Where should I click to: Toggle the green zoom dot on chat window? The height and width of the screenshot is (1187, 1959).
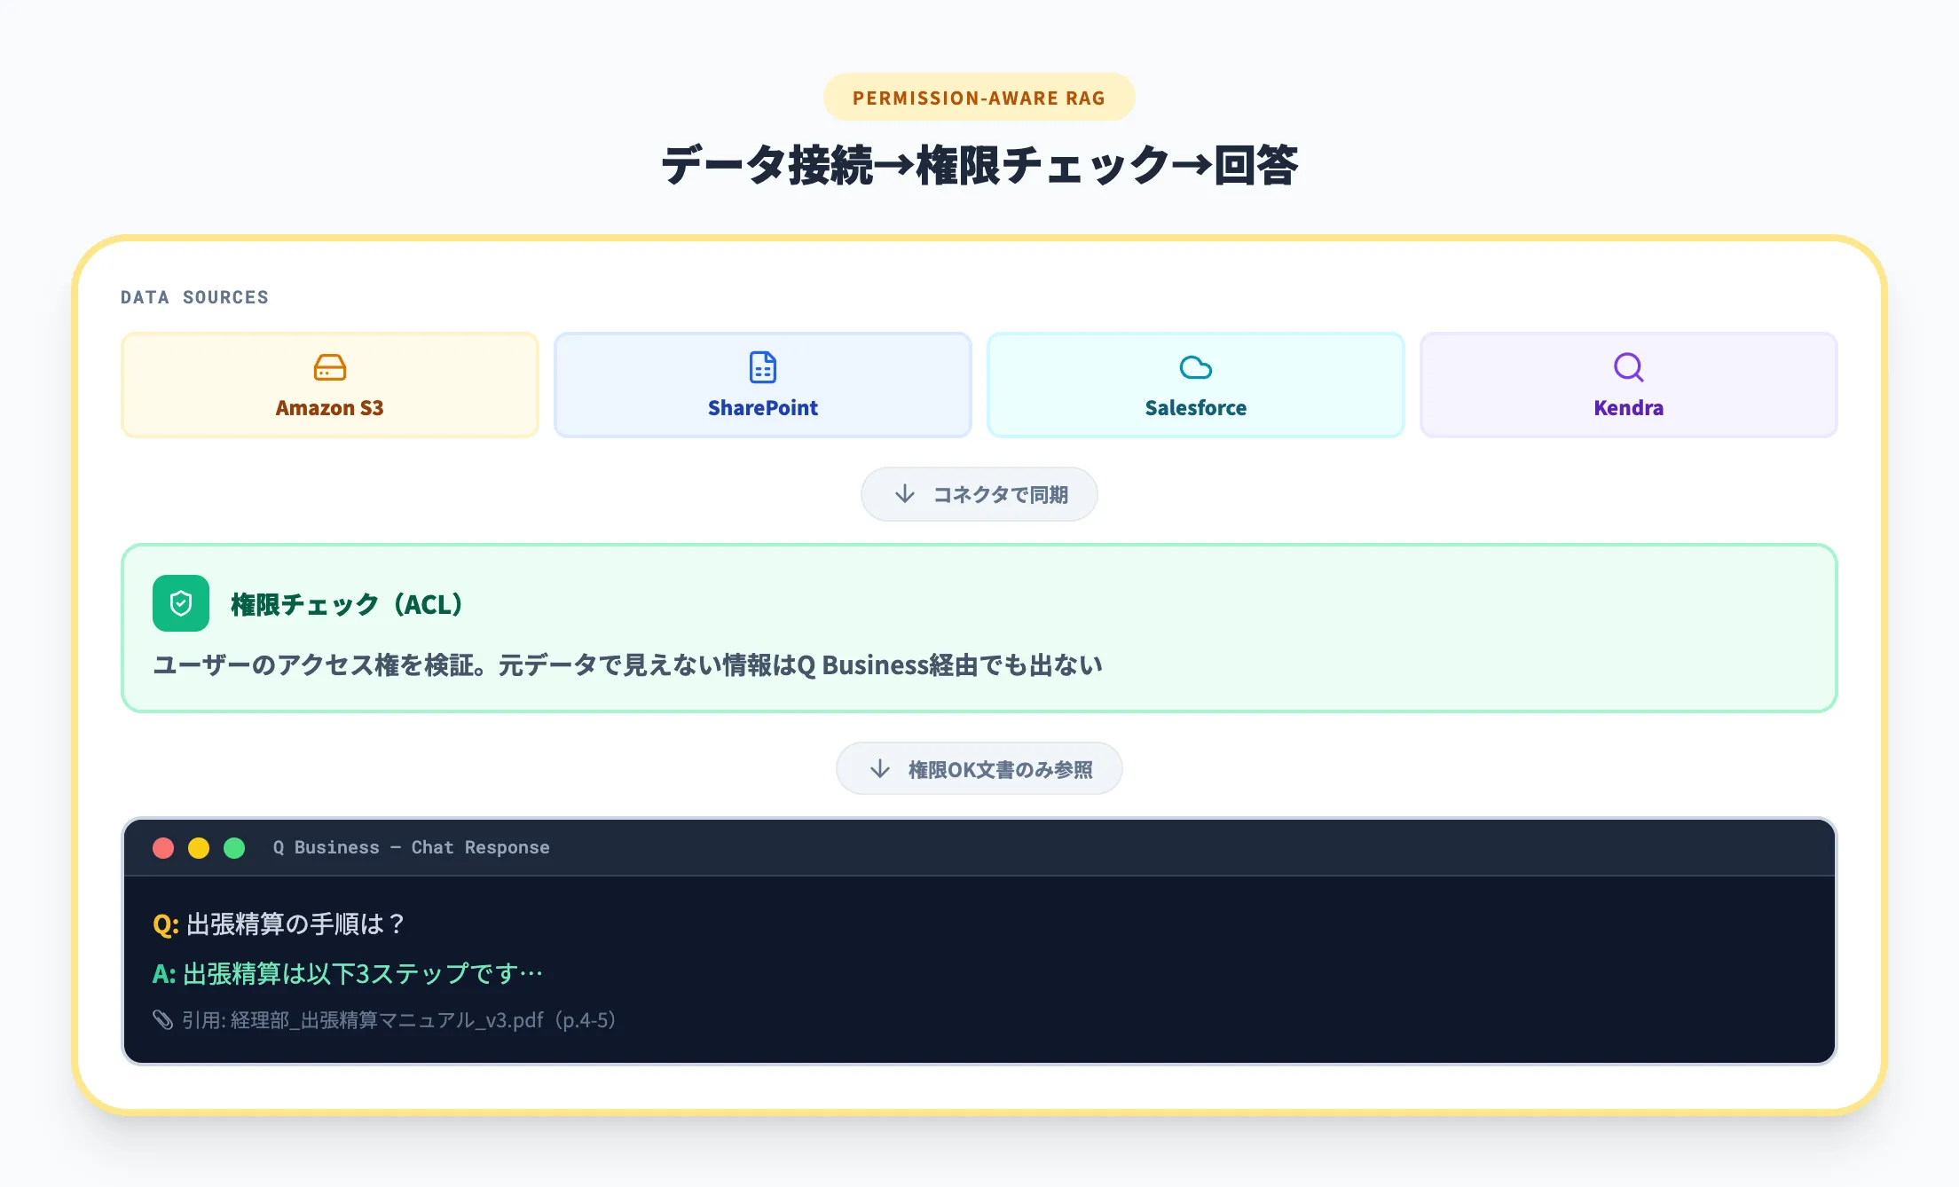[233, 847]
